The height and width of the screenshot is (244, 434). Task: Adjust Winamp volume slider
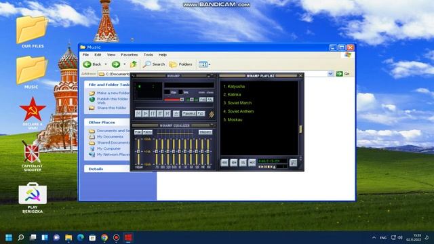pyautogui.click(x=174, y=100)
